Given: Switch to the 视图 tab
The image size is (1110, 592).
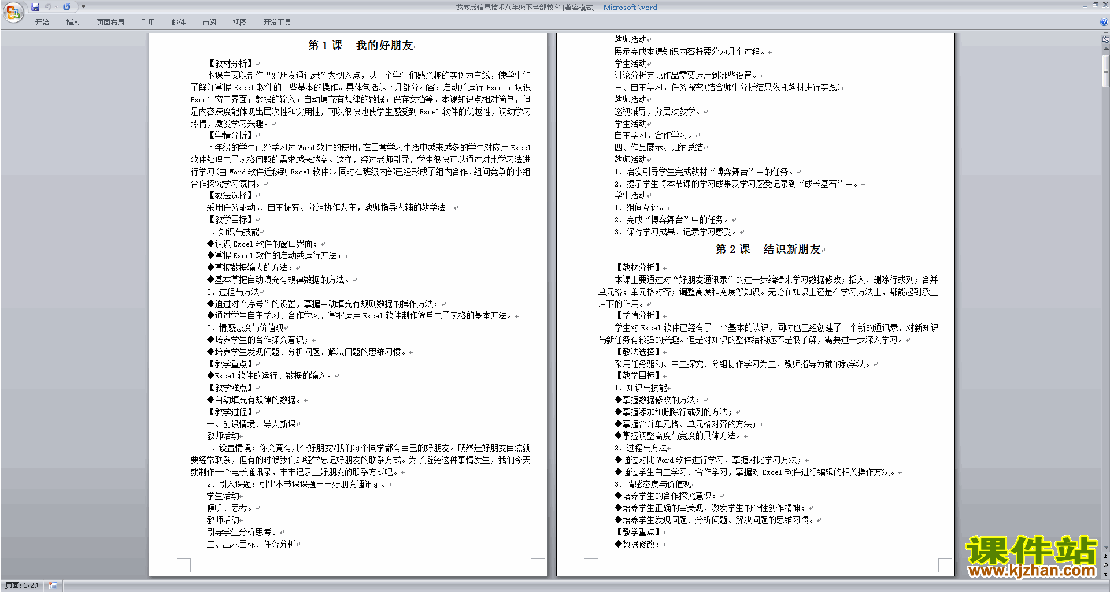Looking at the screenshot, I should pyautogui.click(x=240, y=22).
